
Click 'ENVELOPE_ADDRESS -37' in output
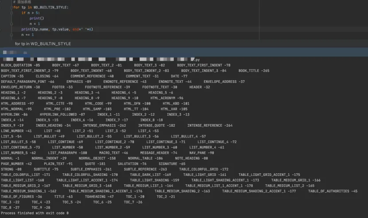pyautogui.click(x=224, y=82)
